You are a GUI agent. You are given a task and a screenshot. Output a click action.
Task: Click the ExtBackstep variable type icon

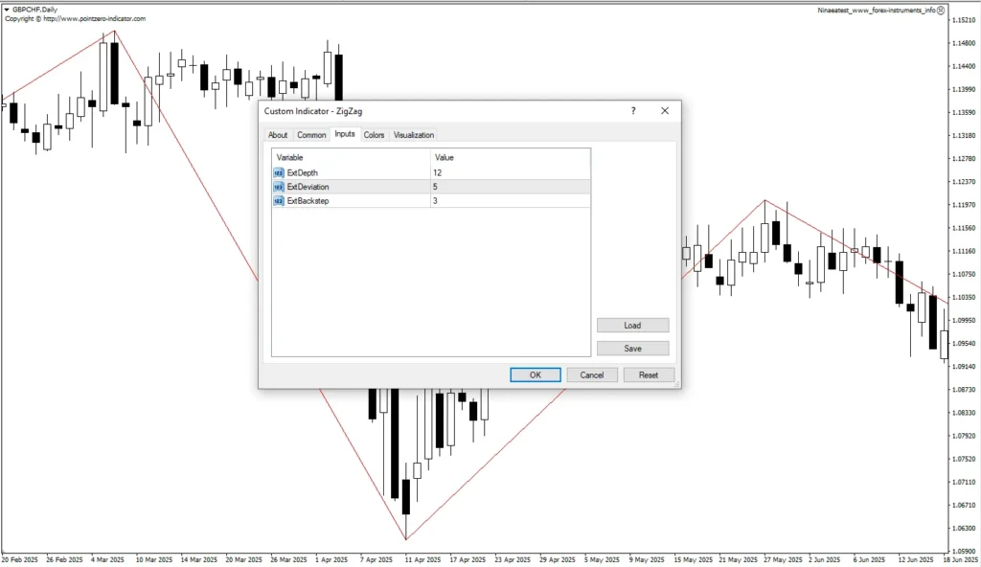pos(279,201)
